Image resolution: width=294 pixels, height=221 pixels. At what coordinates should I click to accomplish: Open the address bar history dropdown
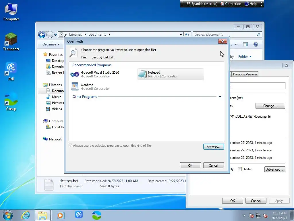pos(181,35)
